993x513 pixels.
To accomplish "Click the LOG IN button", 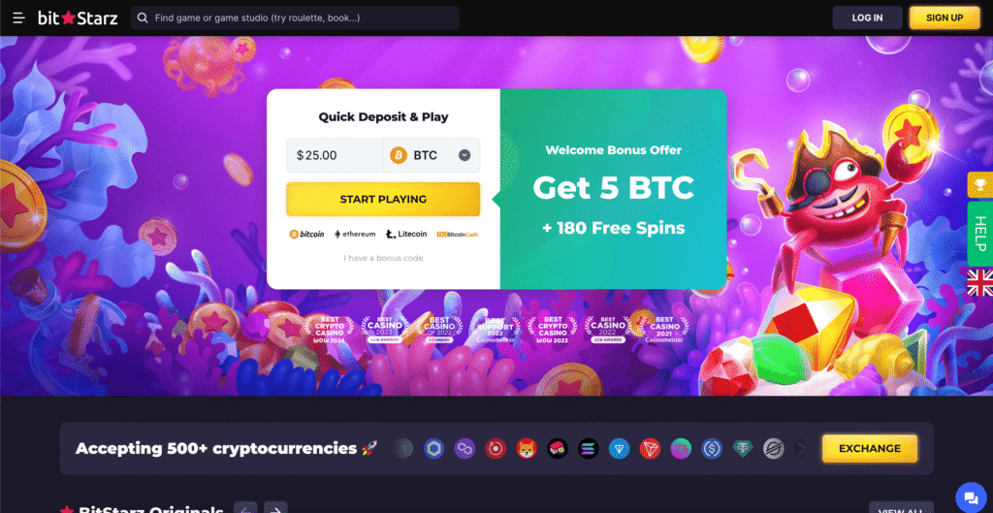I will coord(867,17).
